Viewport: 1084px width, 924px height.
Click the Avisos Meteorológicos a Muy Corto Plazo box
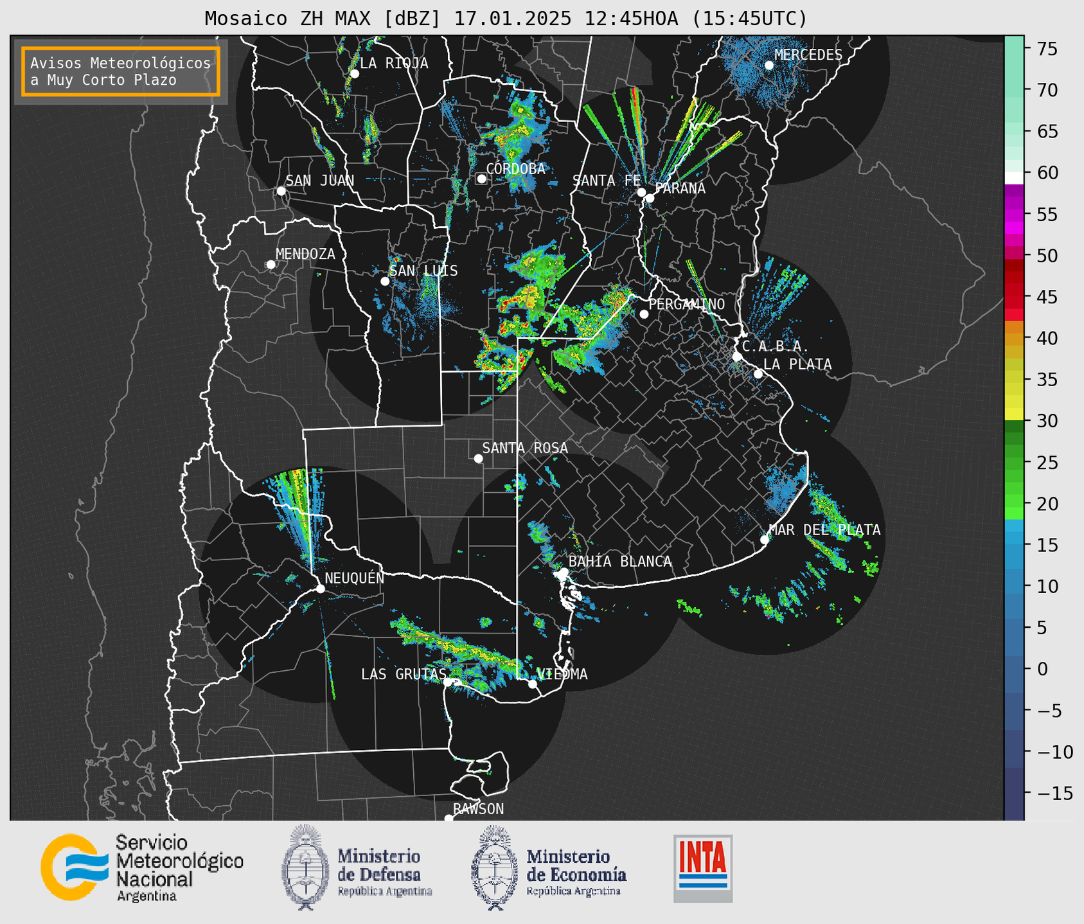(x=121, y=71)
